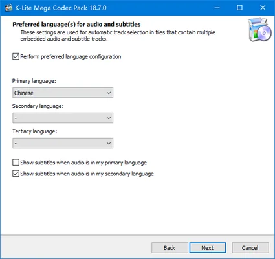
Task: Proceed with the Next button
Action: [208, 247]
